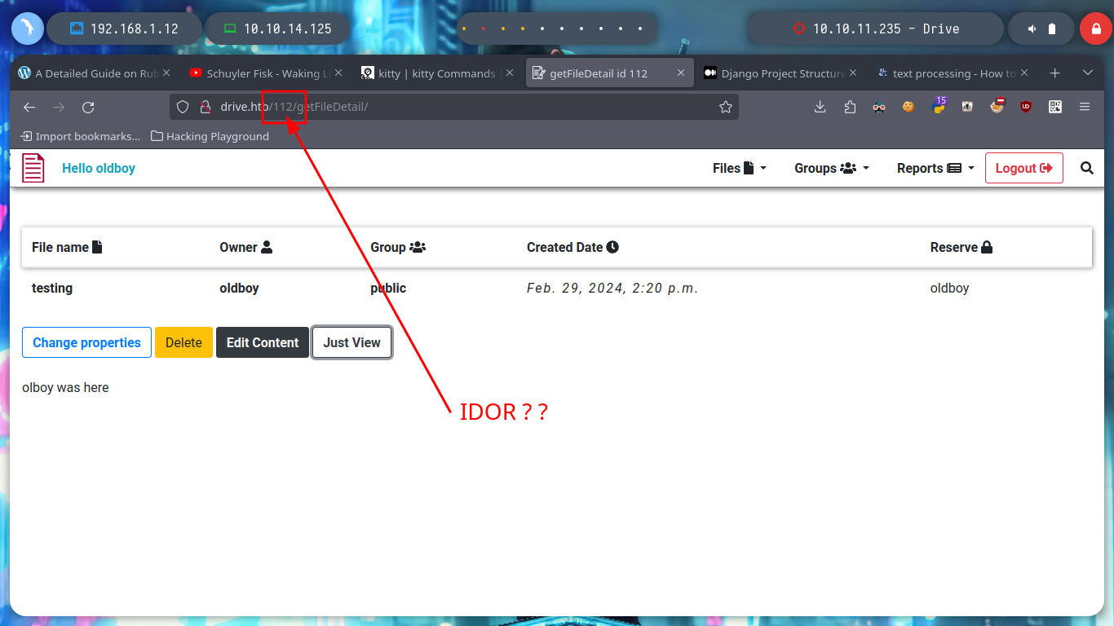1114x626 pixels.
Task: Expand the Groups dropdown menu
Action: pyautogui.click(x=831, y=168)
